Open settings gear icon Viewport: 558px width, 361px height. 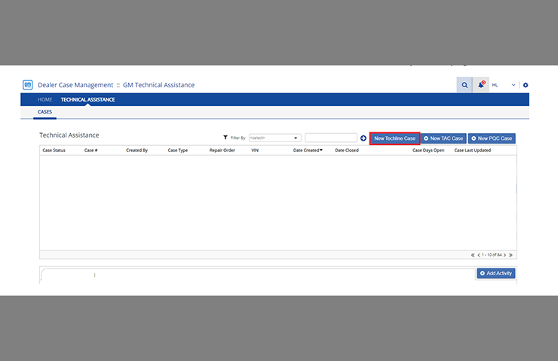(x=526, y=85)
